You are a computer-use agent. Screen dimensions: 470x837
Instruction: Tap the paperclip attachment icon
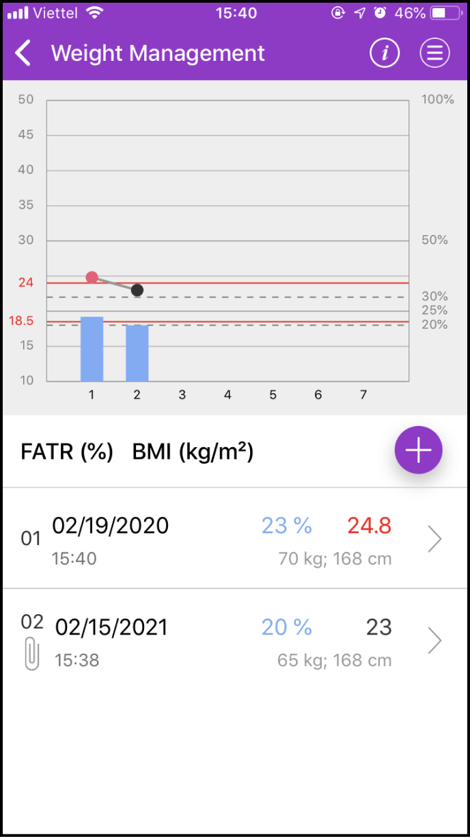coord(32,654)
